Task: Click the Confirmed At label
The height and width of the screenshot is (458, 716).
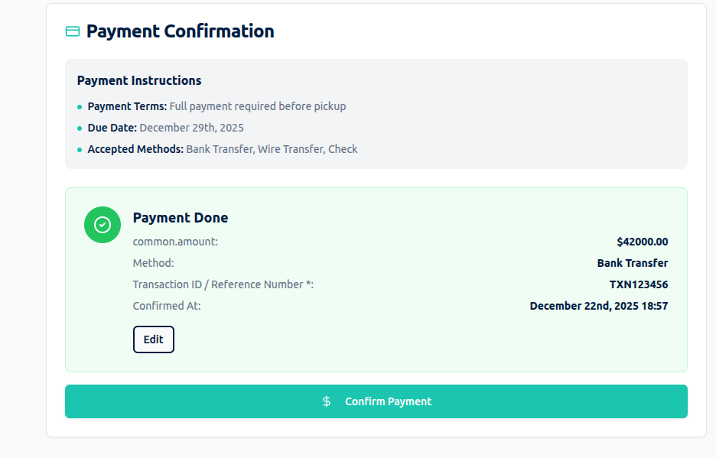Action: pyautogui.click(x=167, y=306)
